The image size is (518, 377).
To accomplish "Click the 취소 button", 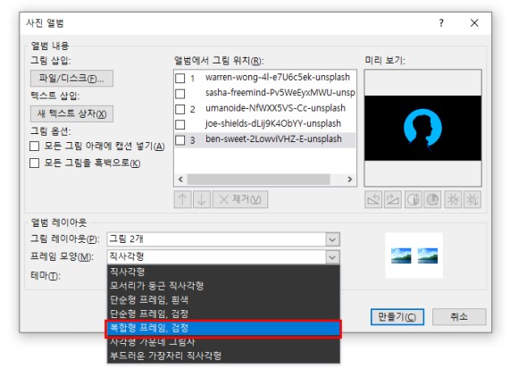I will point(459,317).
